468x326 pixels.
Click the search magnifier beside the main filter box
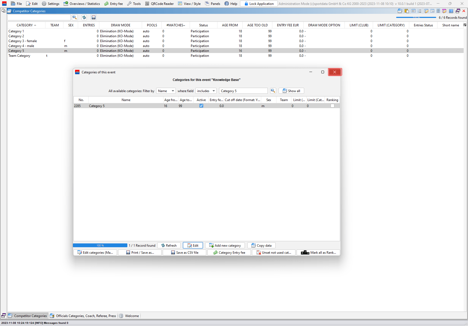pyautogui.click(x=75, y=17)
